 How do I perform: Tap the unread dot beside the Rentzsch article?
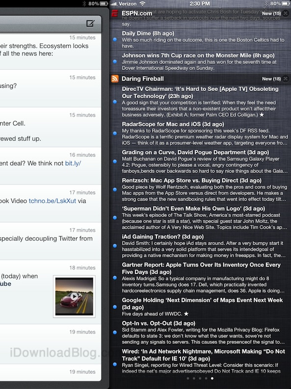(115, 189)
